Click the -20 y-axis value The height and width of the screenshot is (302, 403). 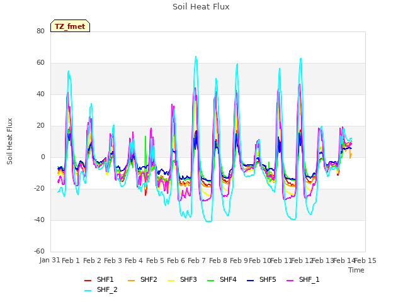click(x=39, y=189)
